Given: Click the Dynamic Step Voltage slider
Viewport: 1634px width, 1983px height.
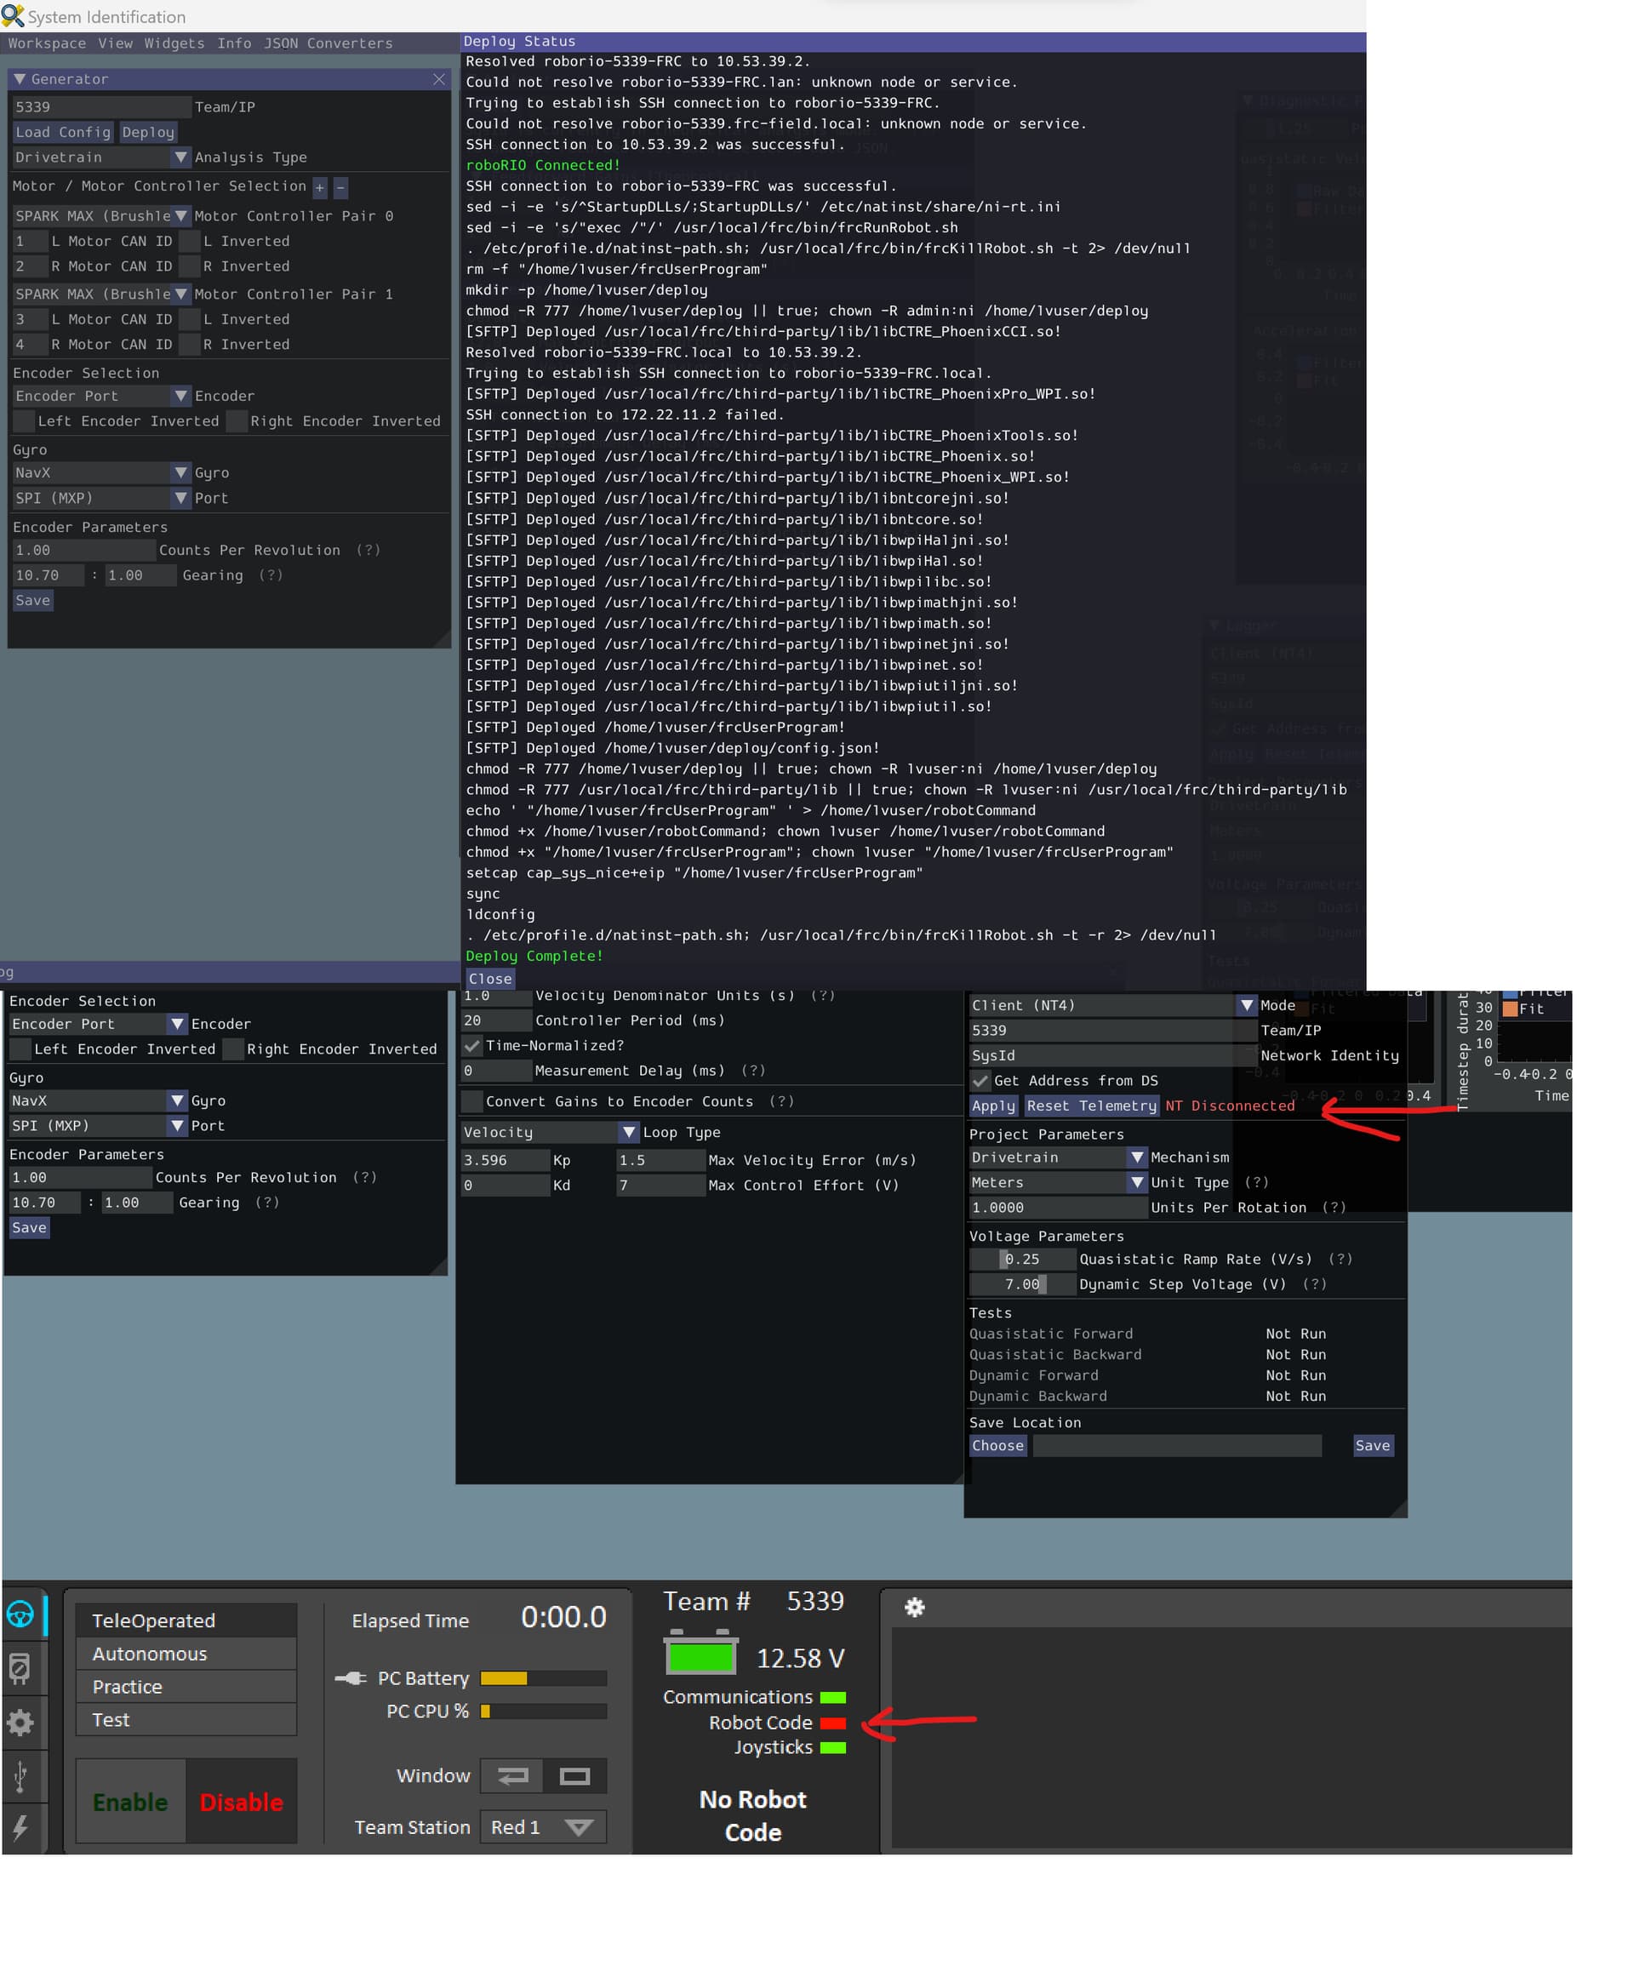Looking at the screenshot, I should [1022, 1284].
